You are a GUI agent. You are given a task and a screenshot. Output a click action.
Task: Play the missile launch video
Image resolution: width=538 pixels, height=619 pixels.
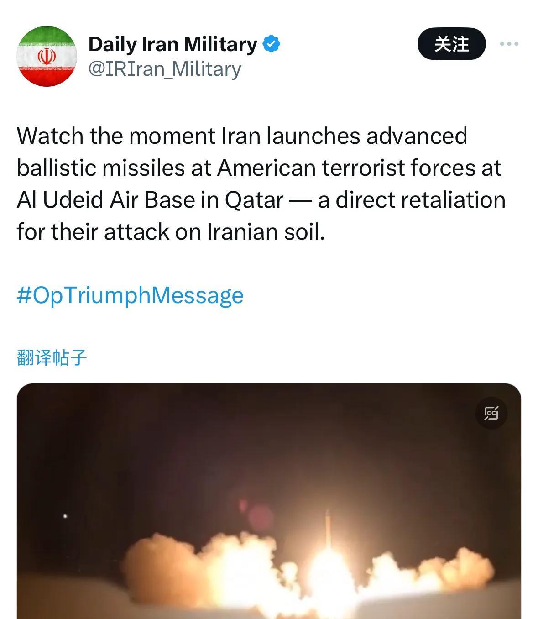[x=269, y=501]
